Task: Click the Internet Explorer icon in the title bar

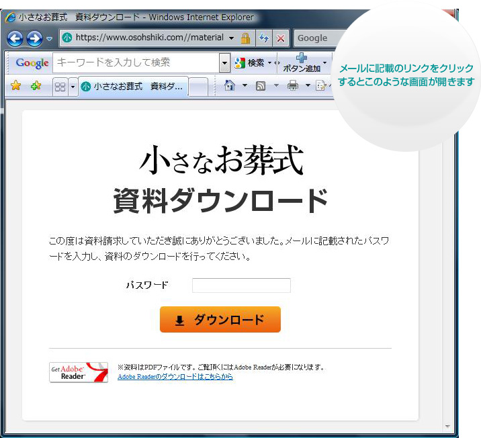Action: coord(11,17)
